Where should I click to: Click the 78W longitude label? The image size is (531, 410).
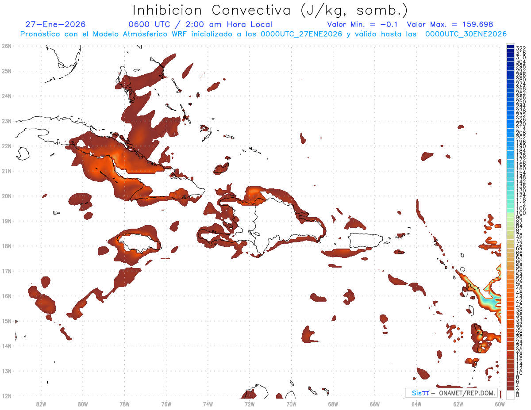[124, 404]
